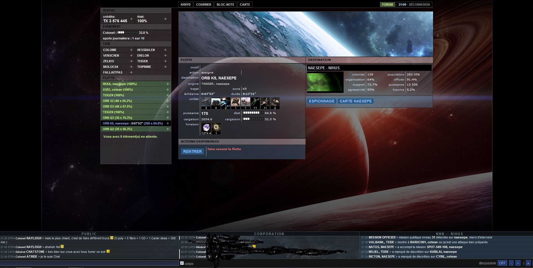Open the FORUM link
This screenshot has height=268, width=533.
(387, 5)
